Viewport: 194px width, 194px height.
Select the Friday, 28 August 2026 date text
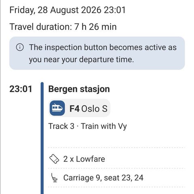point(55,10)
